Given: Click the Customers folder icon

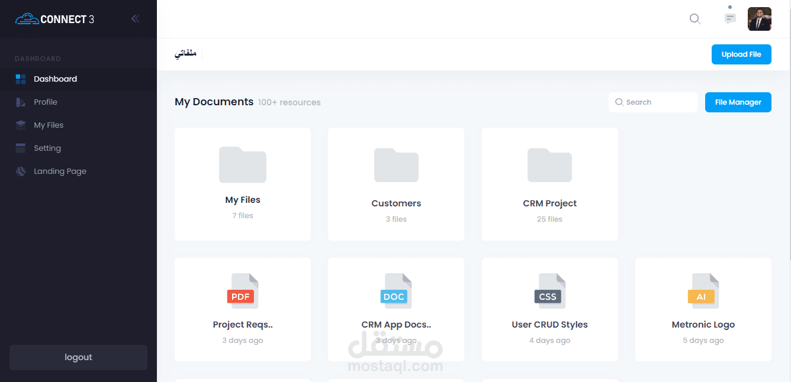Looking at the screenshot, I should click(x=396, y=165).
